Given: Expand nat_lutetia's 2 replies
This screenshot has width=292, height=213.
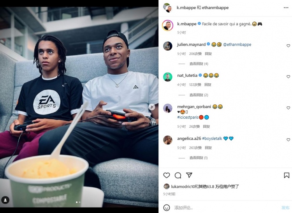Looking at the screenshot, I should click(x=199, y=95).
